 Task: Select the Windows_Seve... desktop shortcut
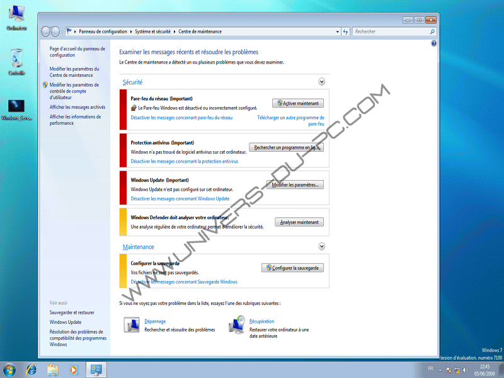16,110
